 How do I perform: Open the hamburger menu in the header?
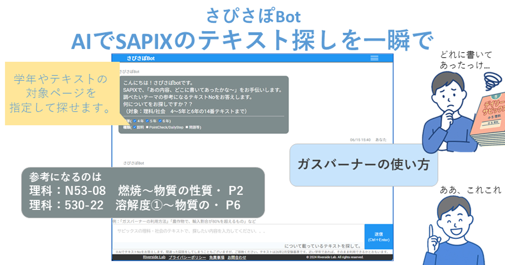pos(374,58)
